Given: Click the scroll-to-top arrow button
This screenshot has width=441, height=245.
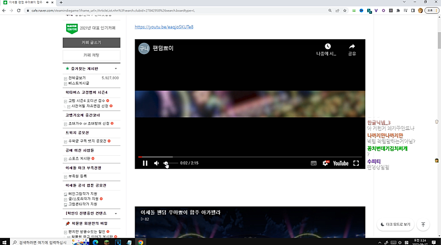Looking at the screenshot, I should [x=423, y=224].
